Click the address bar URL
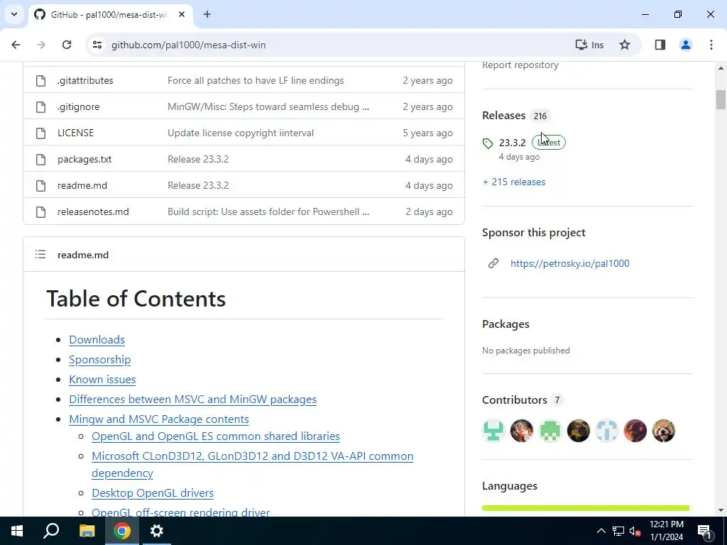This screenshot has width=727, height=545. tap(188, 45)
